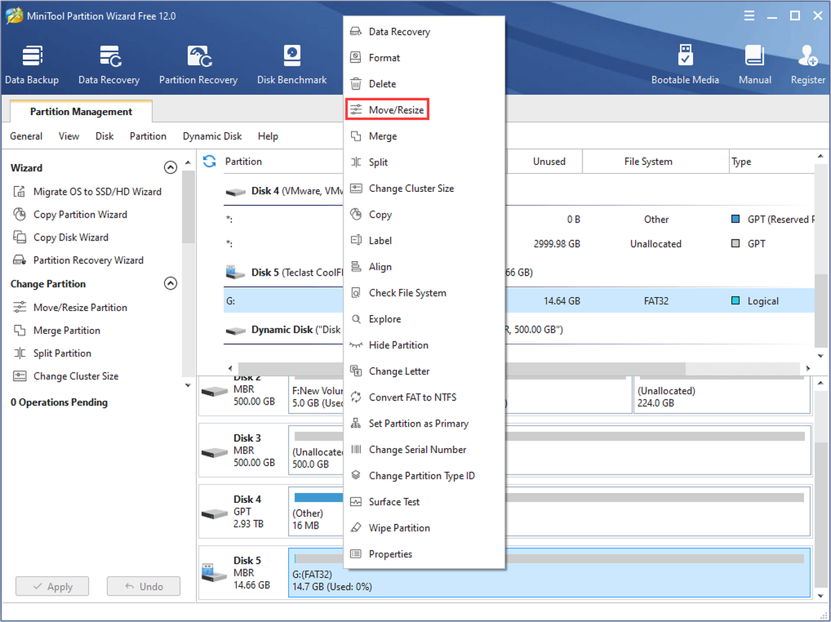Launch Partition Recovery Wizard in sidebar
831x622 pixels.
tap(79, 260)
